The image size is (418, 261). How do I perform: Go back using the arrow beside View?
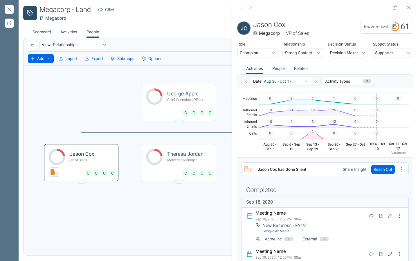33,45
